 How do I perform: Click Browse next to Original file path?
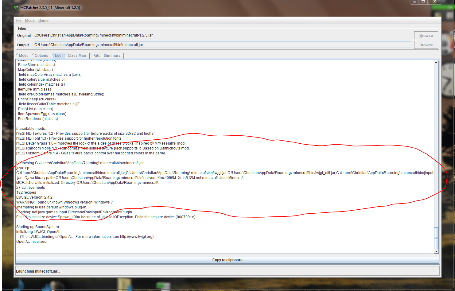coord(426,36)
